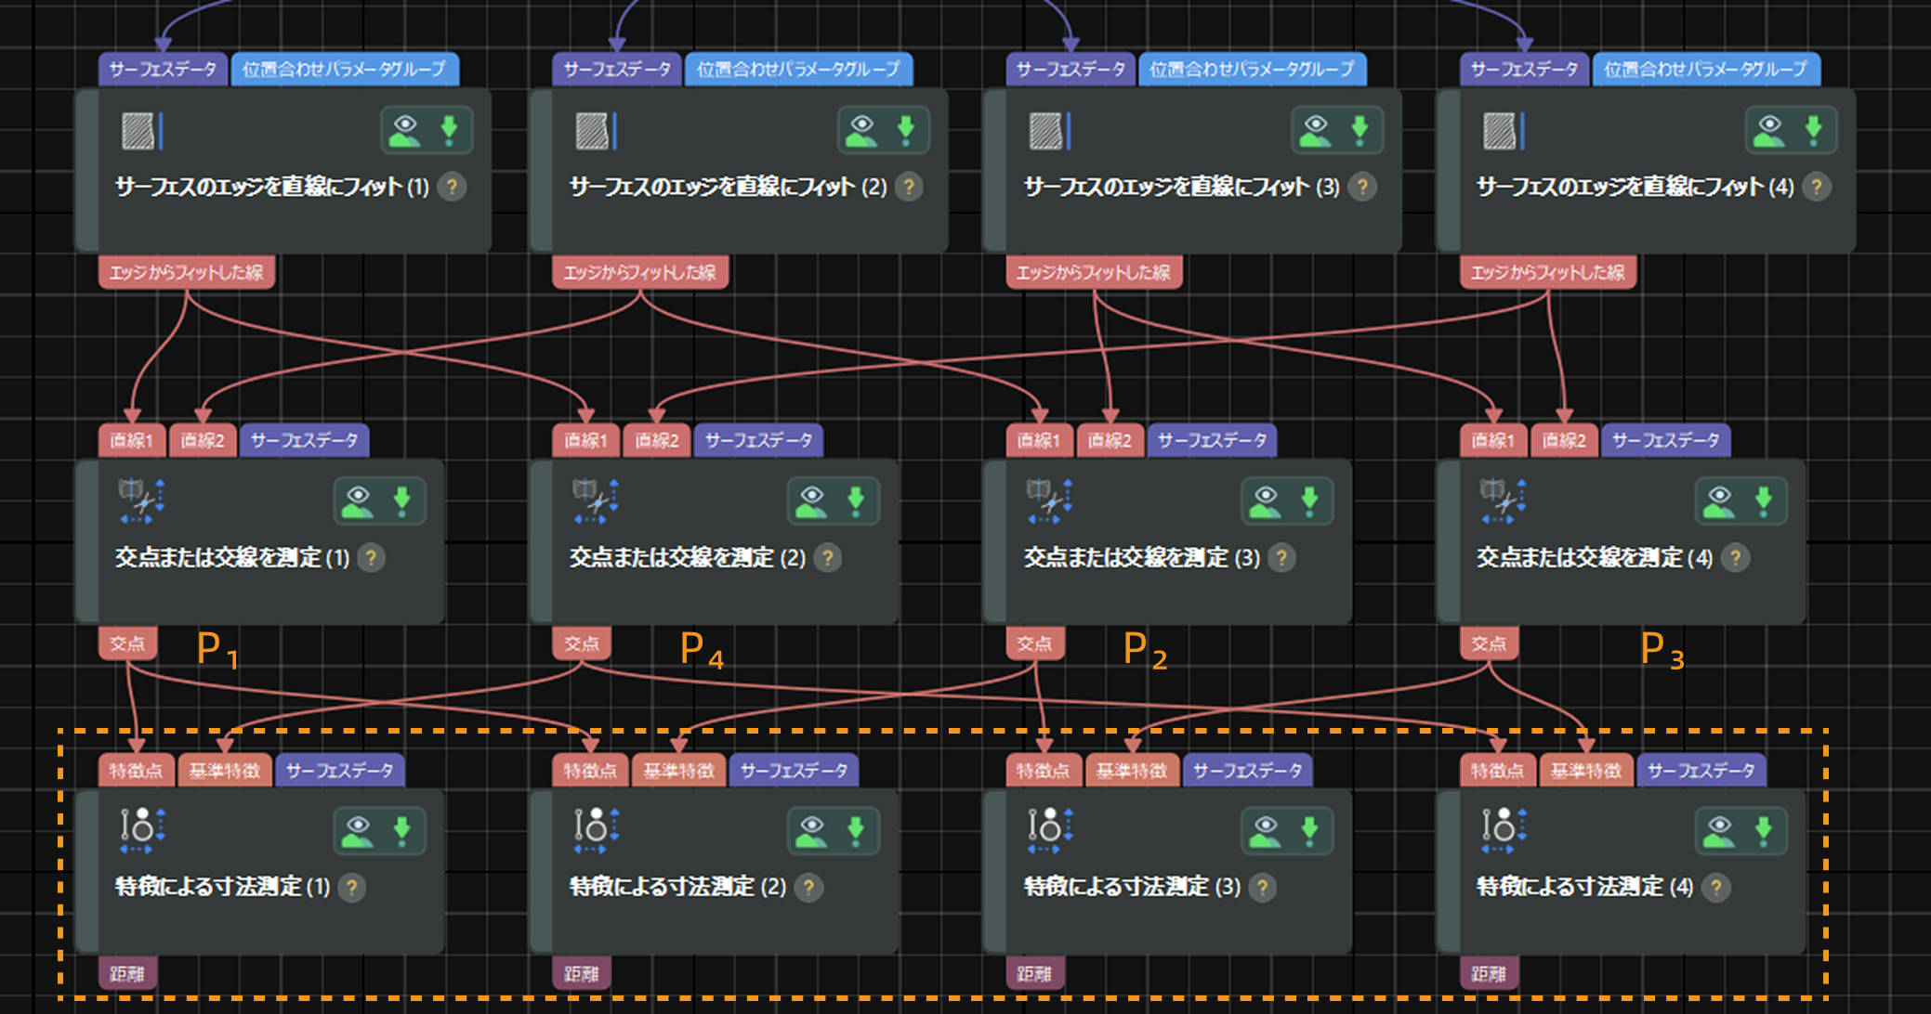
Task: Click green run arrow on 交点または交線を測定 (2)
Action: point(856,501)
